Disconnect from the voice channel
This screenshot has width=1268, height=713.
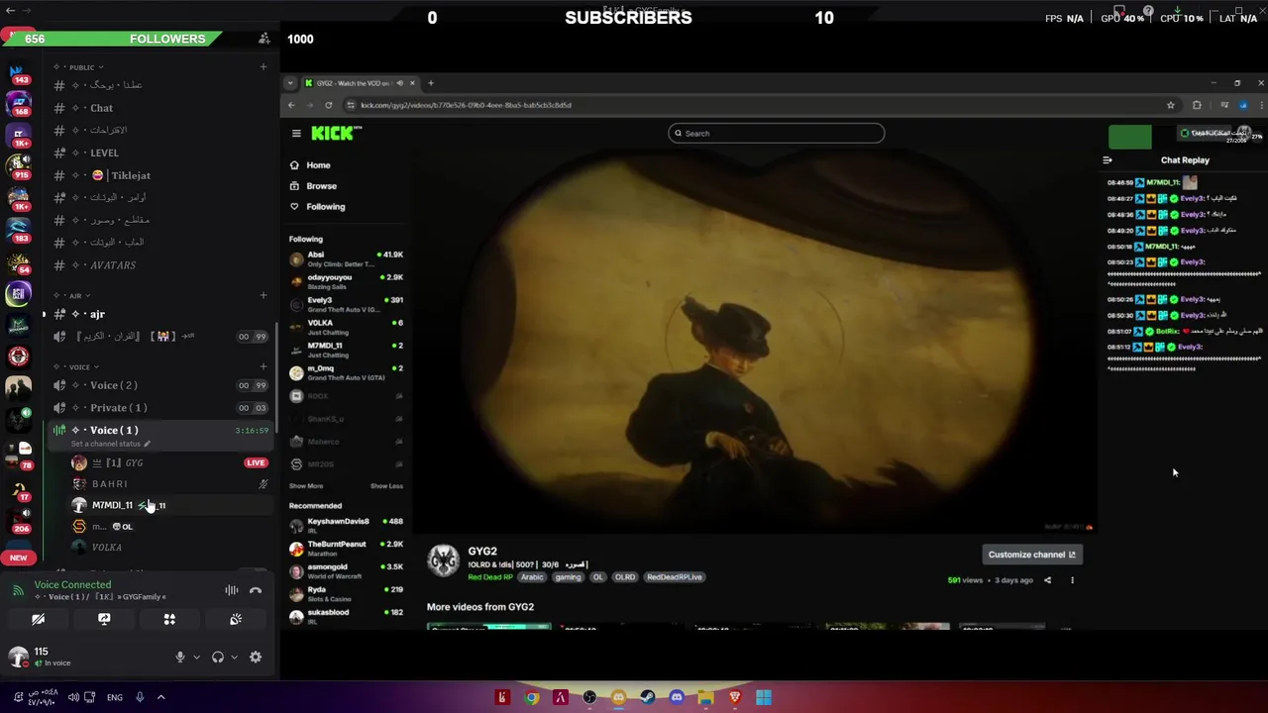coord(256,590)
